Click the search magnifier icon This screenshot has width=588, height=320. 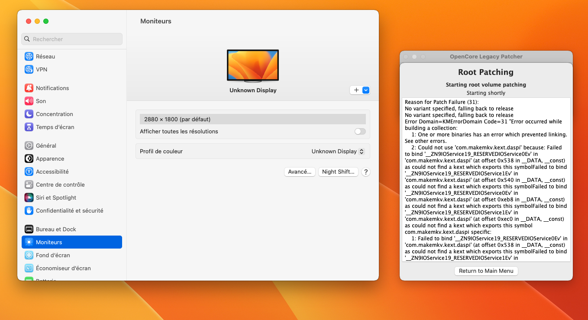tap(27, 39)
